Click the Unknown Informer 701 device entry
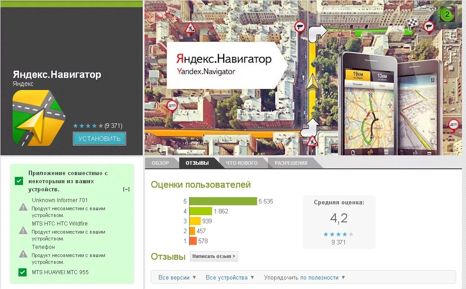Viewport: 466px width, 289px height. pos(60,200)
